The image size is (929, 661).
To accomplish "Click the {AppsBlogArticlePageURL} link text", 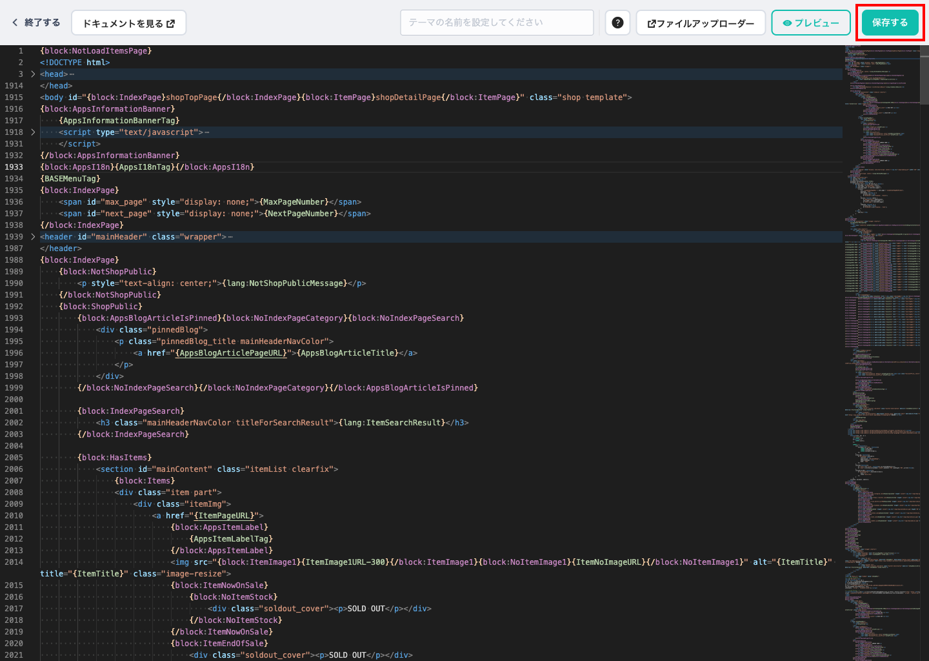I will point(231,353).
